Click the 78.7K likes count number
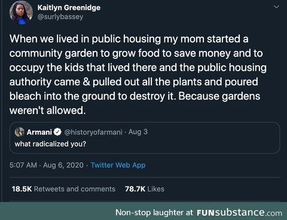The image size is (287, 220). [x=135, y=189]
